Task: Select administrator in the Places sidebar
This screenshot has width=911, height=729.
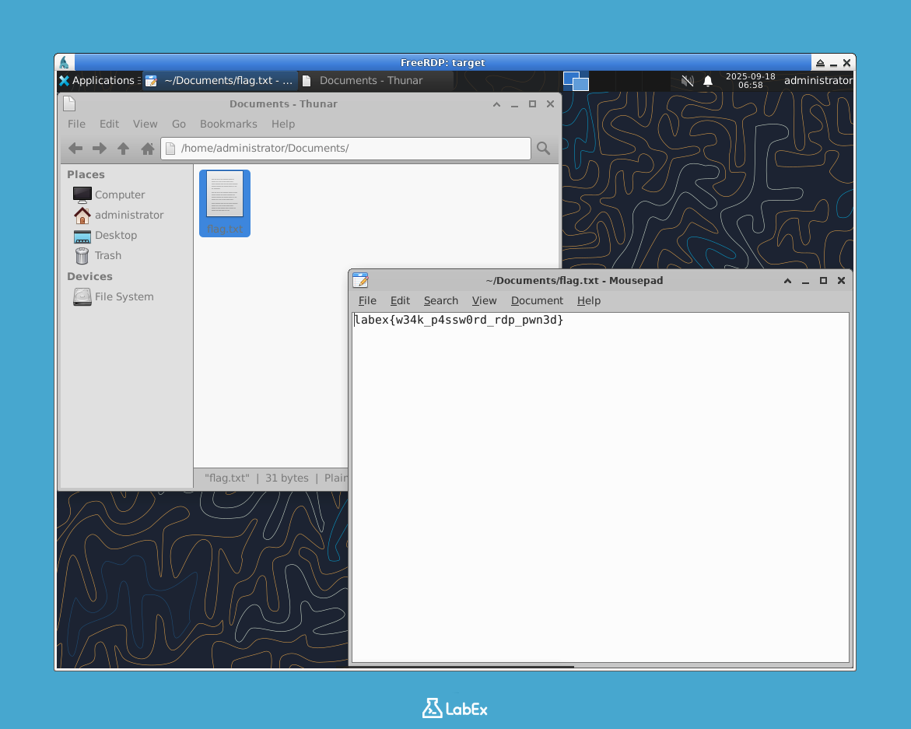Action: (x=130, y=215)
